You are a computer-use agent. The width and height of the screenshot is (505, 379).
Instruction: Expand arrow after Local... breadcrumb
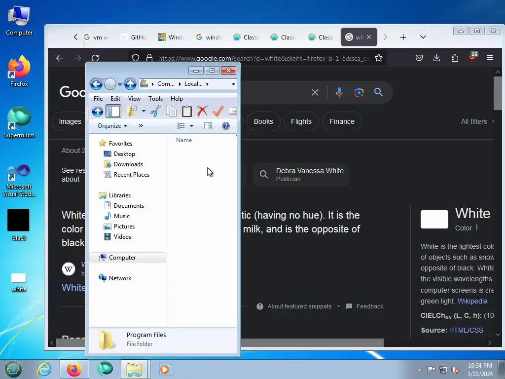click(208, 84)
